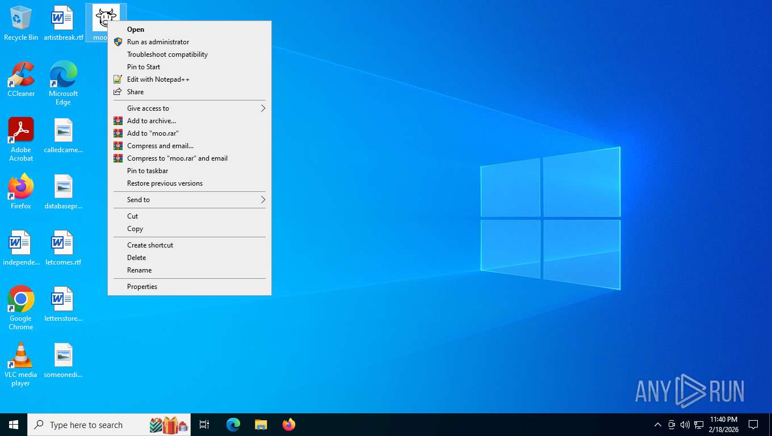The image size is (772, 436).
Task: Select the artistbreak.rtf desktop file
Action: (63, 24)
